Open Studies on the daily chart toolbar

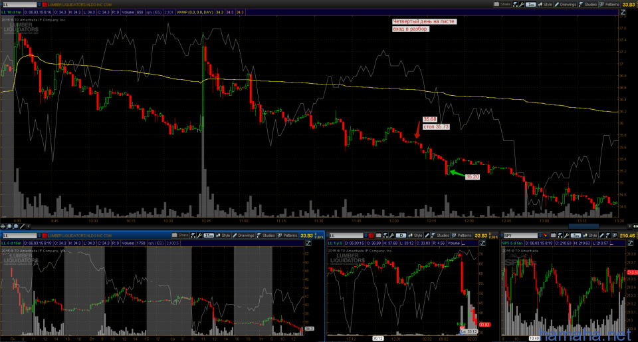[441, 236]
